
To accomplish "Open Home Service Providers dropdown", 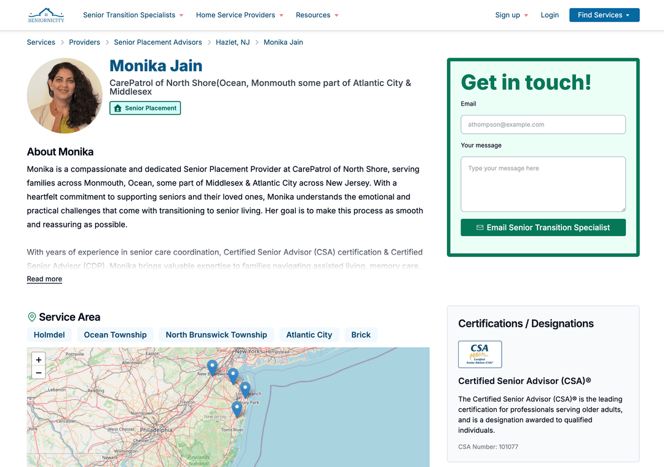I will point(239,15).
